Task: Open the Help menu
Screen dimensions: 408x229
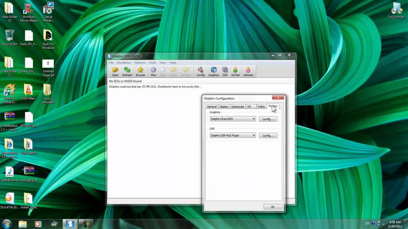Action: coord(172,63)
